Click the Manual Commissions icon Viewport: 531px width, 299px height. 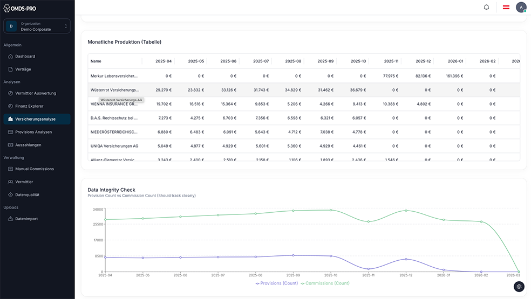tap(10, 169)
